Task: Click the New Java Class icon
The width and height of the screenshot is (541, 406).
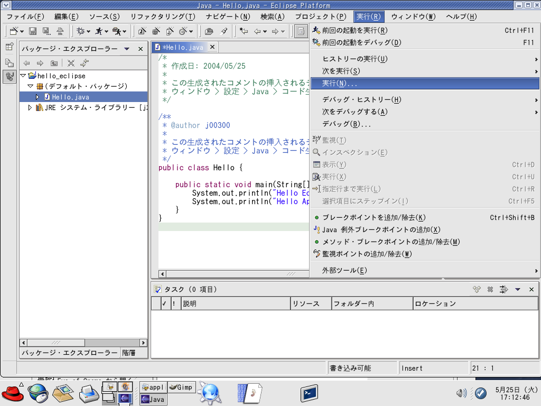Action: (x=170, y=31)
